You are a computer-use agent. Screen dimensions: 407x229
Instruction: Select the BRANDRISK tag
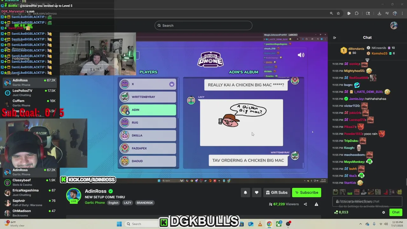[145, 203]
